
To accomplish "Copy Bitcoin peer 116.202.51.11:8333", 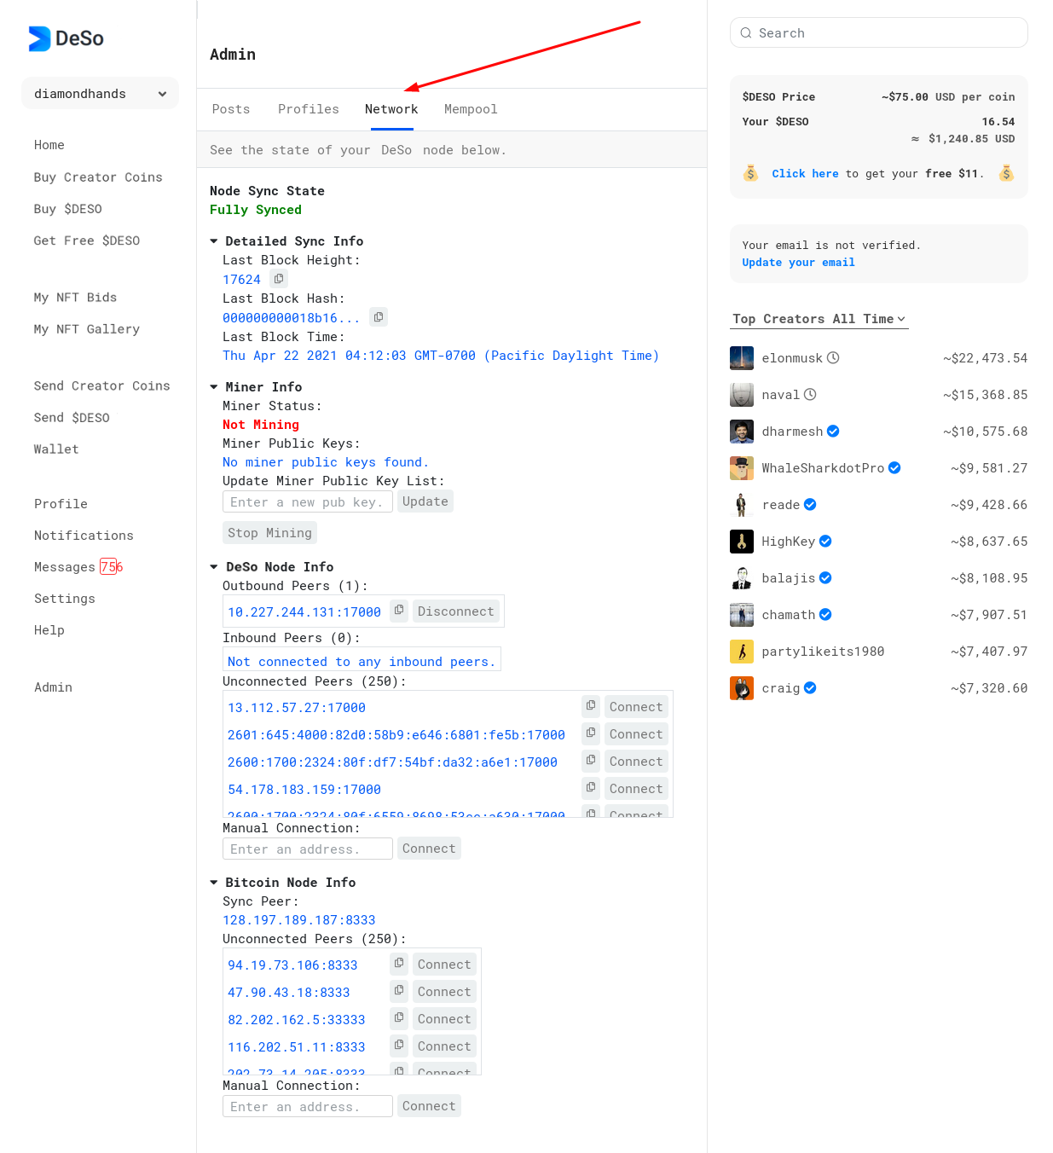I will (399, 1046).
